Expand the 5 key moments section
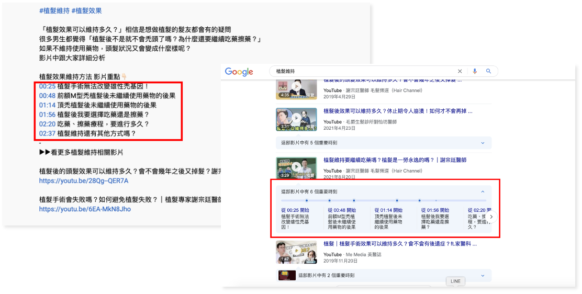The image size is (582, 294). [384, 143]
